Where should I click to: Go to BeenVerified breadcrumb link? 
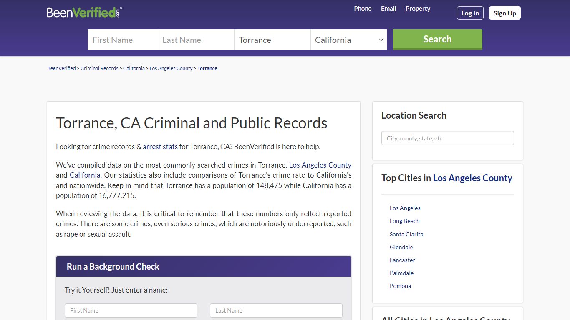[61, 68]
